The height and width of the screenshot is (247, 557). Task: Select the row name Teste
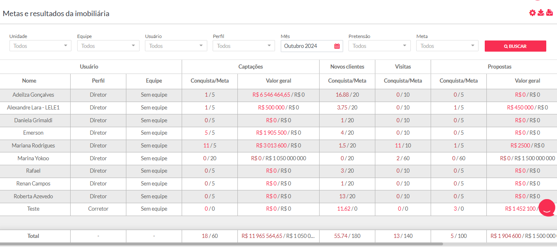point(33,209)
